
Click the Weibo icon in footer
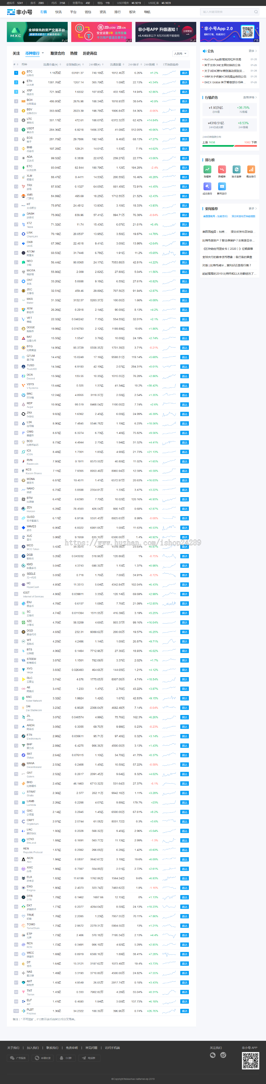(x=223, y=1055)
